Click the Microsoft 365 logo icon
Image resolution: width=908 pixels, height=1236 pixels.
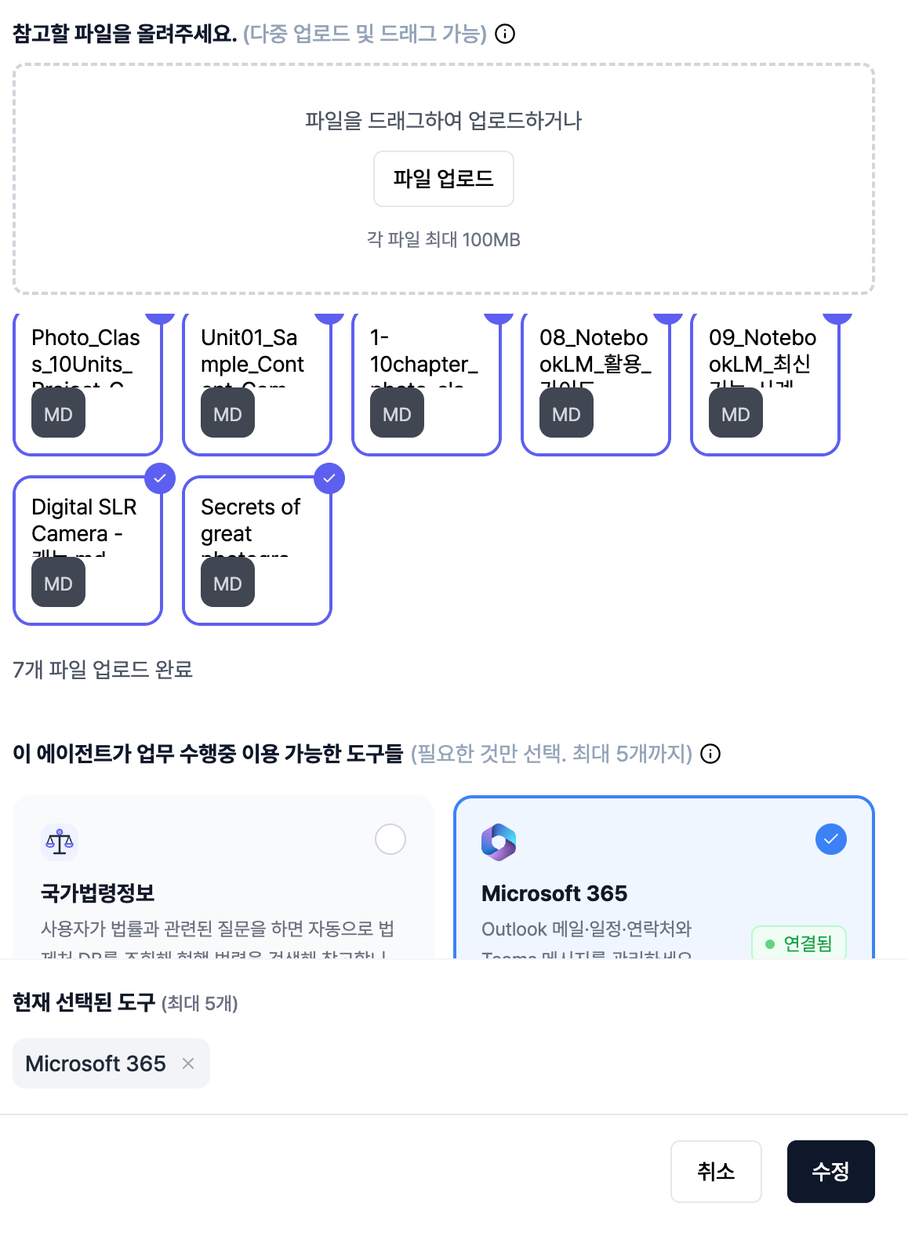[x=499, y=842]
